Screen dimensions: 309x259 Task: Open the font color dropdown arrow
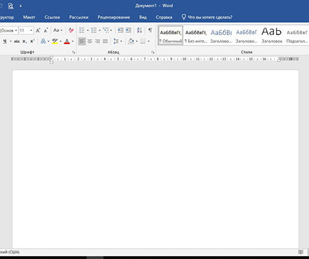(73, 41)
